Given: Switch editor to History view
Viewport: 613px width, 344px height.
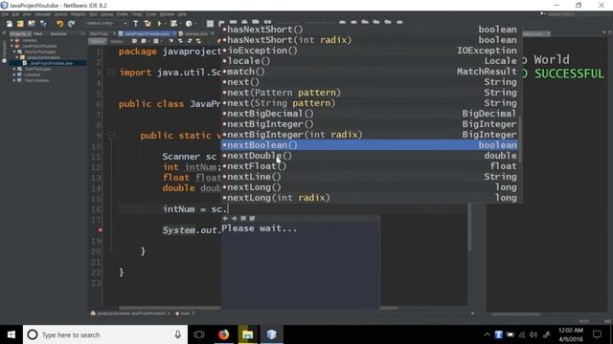Looking at the screenshot, I should 116,41.
